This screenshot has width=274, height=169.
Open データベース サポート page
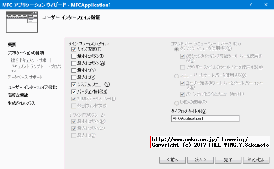(x=25, y=77)
